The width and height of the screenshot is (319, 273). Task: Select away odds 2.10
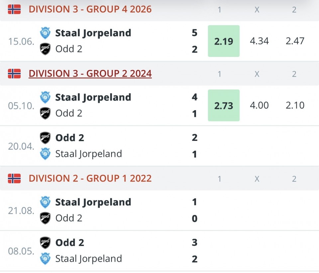pyautogui.click(x=295, y=106)
